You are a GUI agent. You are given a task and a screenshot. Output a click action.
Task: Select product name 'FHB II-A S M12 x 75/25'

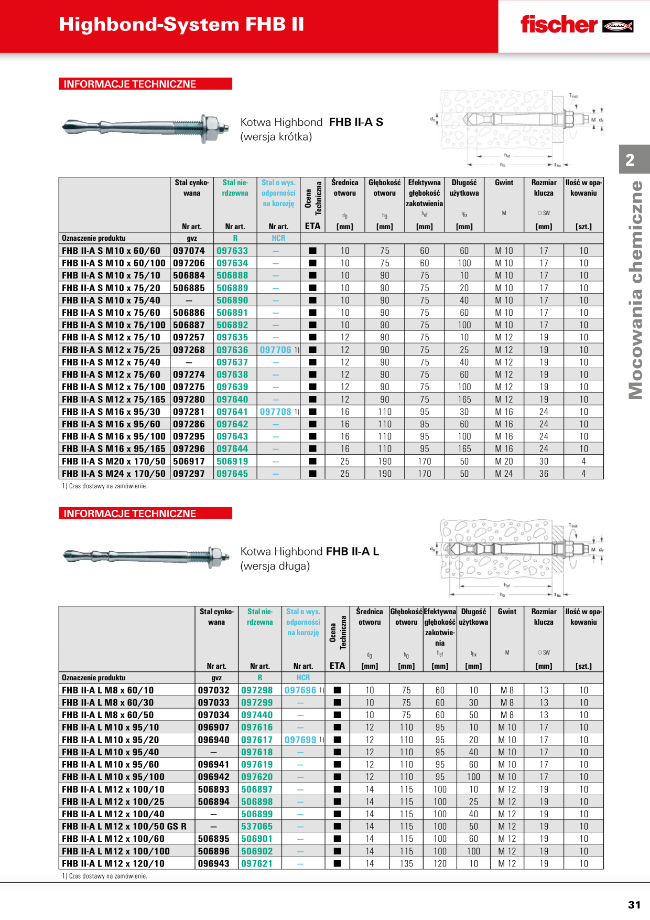(x=111, y=350)
